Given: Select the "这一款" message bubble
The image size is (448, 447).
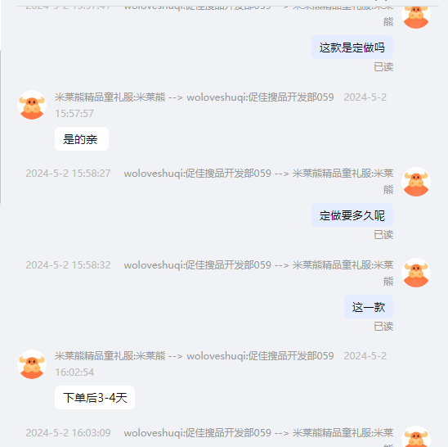Looking at the screenshot, I should pos(369,306).
